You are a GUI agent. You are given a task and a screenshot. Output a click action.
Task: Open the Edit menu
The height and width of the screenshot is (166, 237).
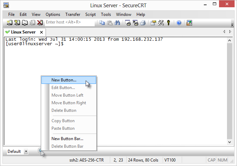23,14
